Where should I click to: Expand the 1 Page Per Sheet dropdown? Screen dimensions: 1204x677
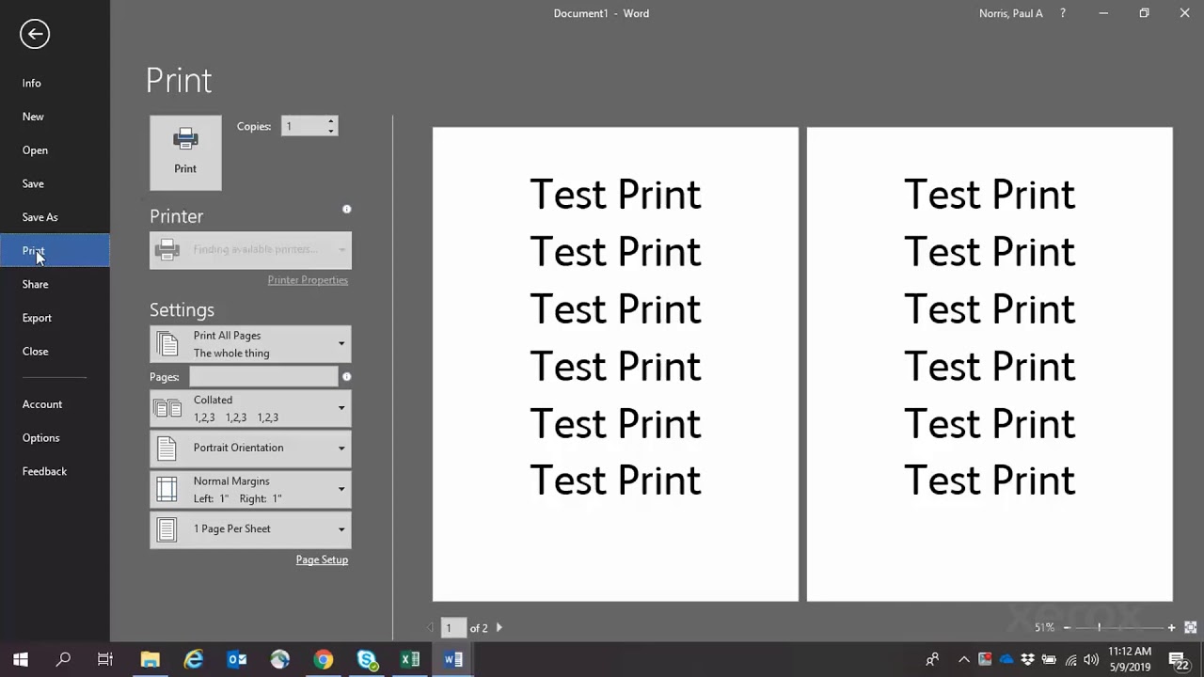(x=250, y=529)
